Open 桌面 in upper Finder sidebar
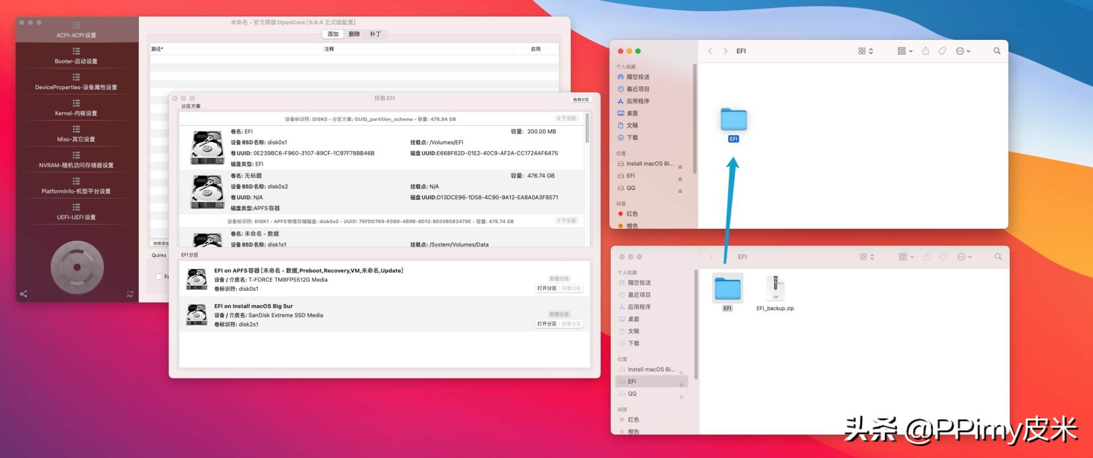Image resolution: width=1093 pixels, height=458 pixels. 632,113
